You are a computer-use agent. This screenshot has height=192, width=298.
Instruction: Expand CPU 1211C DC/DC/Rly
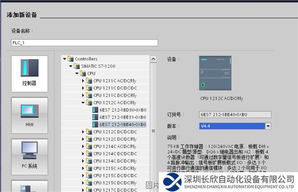click(x=83, y=95)
